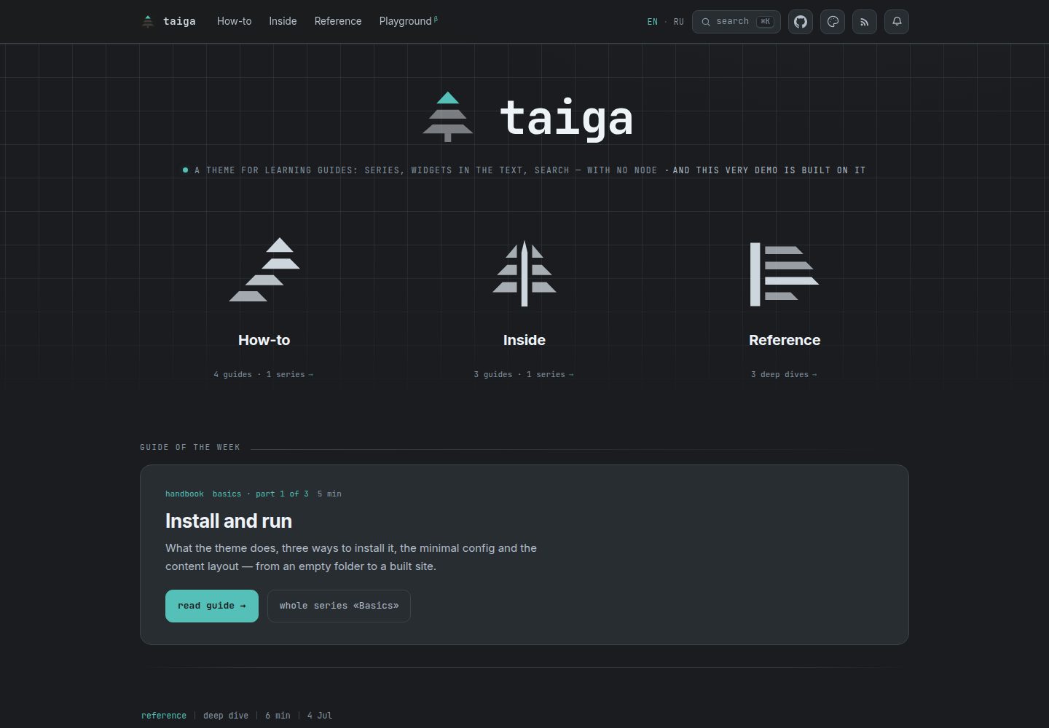Screen dimensions: 1049x728
Task: Open the "Install and run" guide title
Action: 229,521
